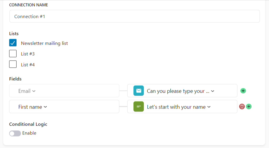
Task: Tick the List #4 checkbox
Action: point(13,64)
